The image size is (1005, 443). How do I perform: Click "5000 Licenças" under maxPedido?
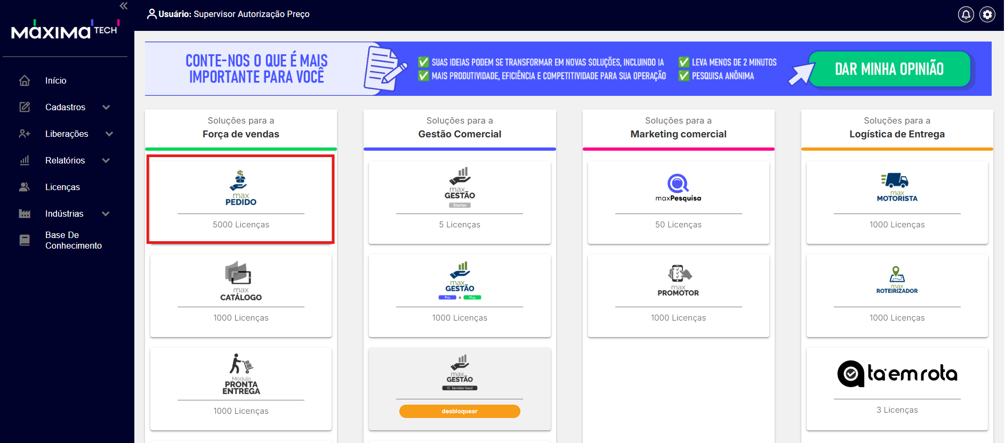[x=241, y=225]
